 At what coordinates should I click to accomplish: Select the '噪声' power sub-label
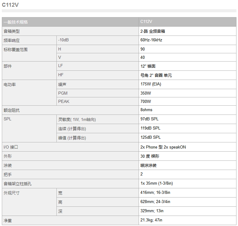[x=62, y=85]
